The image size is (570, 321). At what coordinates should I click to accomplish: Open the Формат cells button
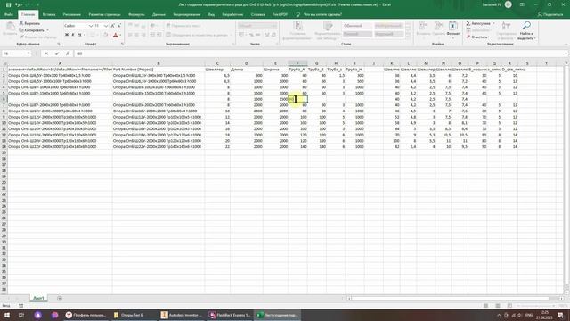[453, 29]
